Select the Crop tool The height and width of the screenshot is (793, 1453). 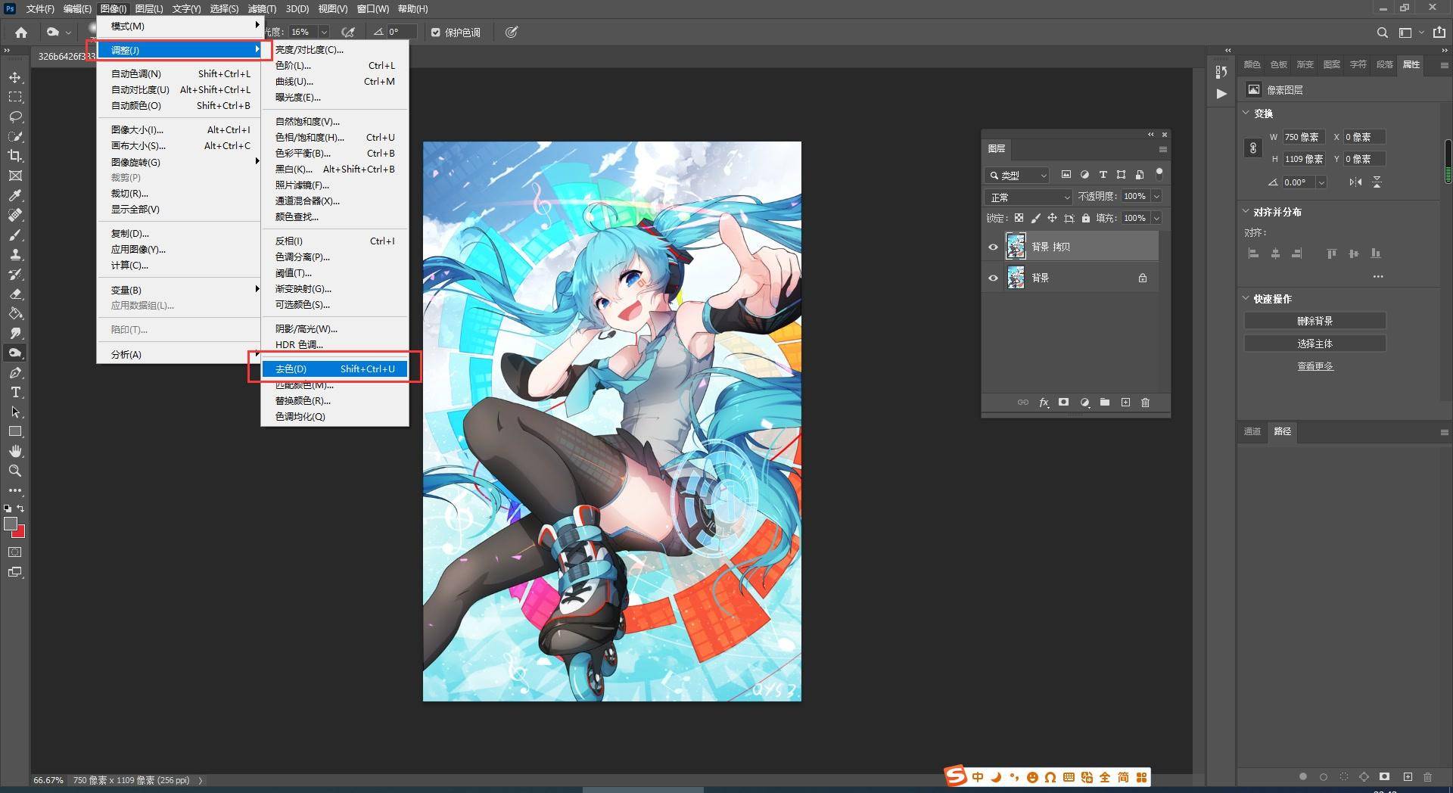pyautogui.click(x=15, y=156)
